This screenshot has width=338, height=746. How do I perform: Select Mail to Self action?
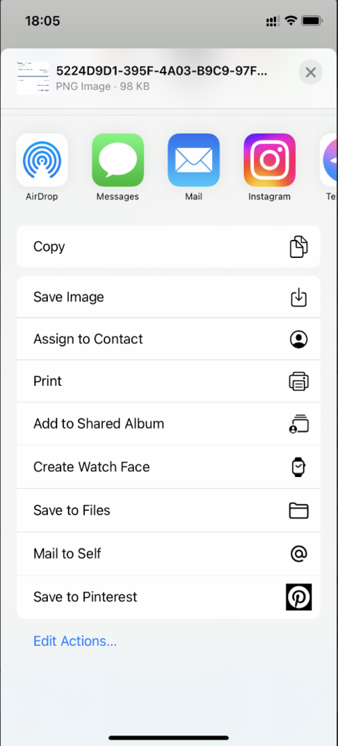(168, 553)
